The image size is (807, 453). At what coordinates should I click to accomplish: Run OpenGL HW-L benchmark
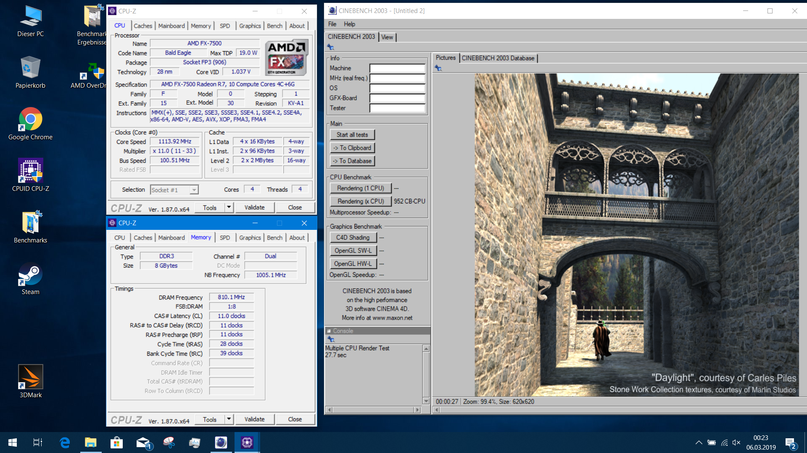point(353,263)
